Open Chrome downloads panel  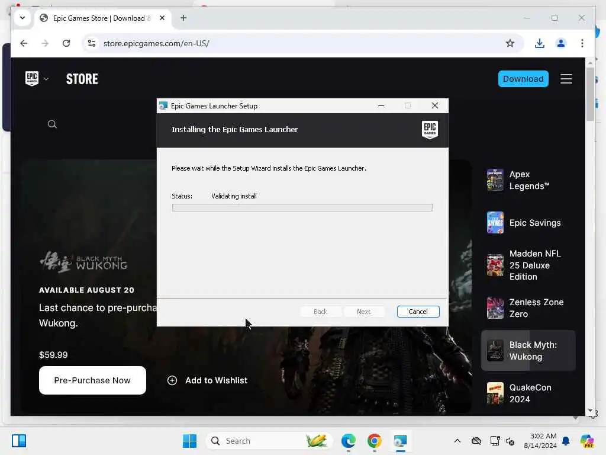[x=540, y=43]
